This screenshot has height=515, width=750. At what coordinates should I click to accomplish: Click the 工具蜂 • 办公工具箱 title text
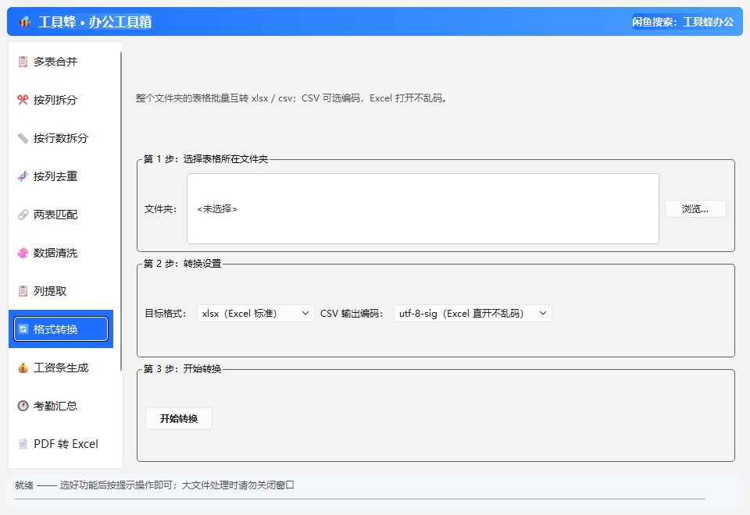click(x=95, y=22)
